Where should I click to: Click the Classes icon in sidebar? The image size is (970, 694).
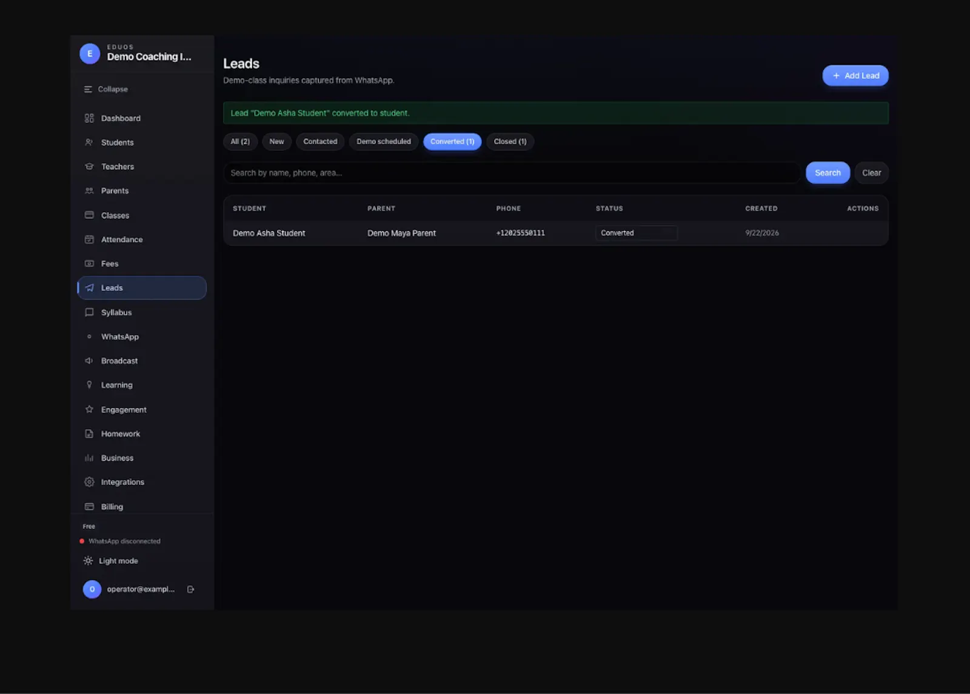89,215
